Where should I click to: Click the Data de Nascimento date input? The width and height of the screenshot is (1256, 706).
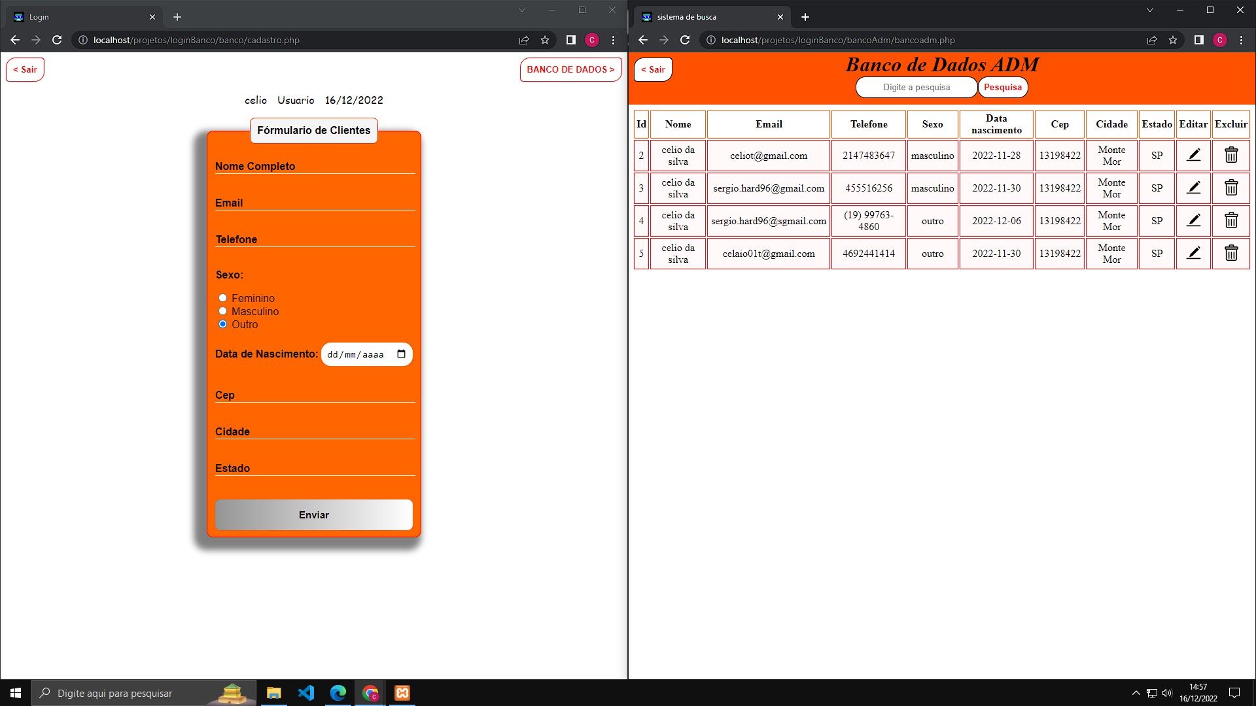[x=366, y=354]
